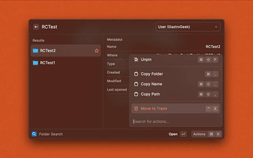Viewport: 253px width, 158px height.
Task: Select the Copy Name action
Action: (151, 84)
